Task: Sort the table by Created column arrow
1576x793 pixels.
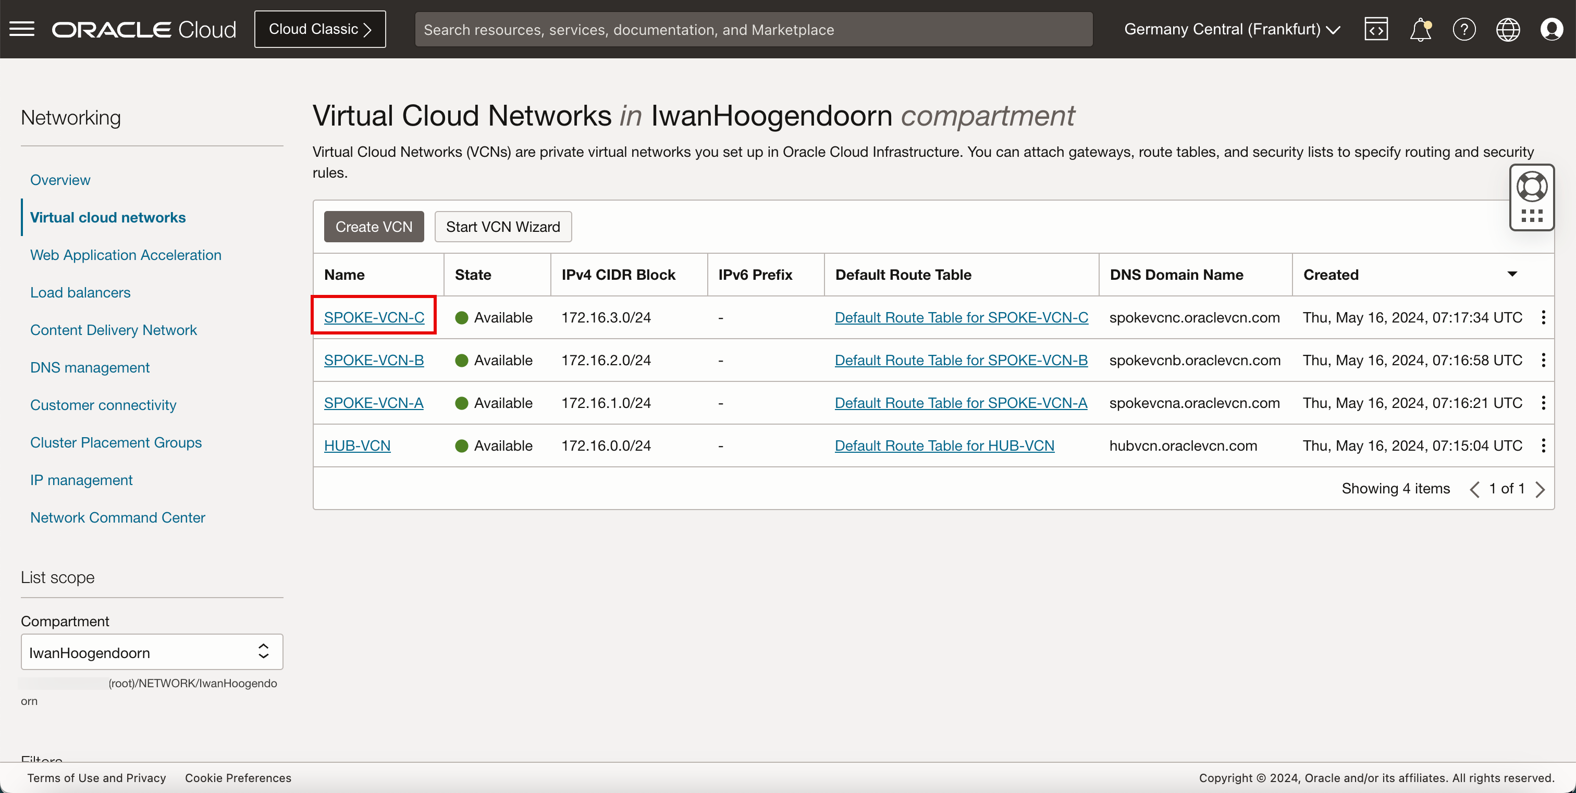Action: pyautogui.click(x=1512, y=275)
